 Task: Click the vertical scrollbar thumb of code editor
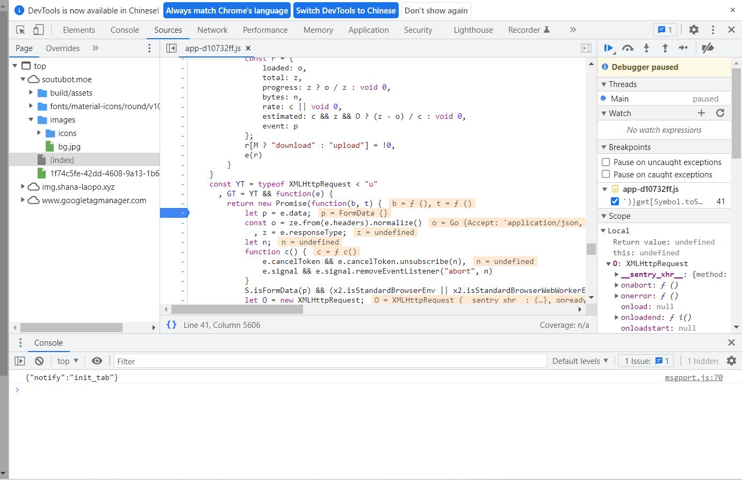click(591, 249)
